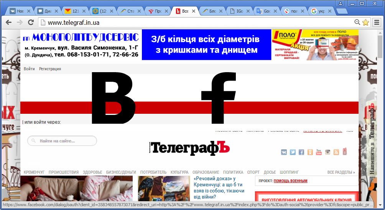
Task: Log in via the large Facebook 'f' logo
Action: point(219,98)
